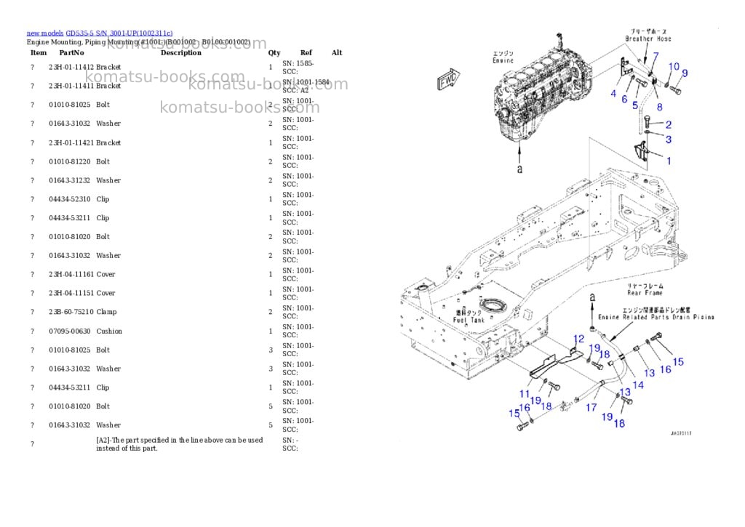Select part number 01010-81220
The image size is (745, 527).
tap(70, 161)
